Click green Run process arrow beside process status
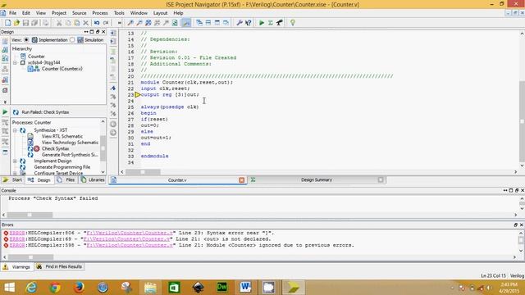Screen dimensions: 525x295 click(x=5, y=112)
